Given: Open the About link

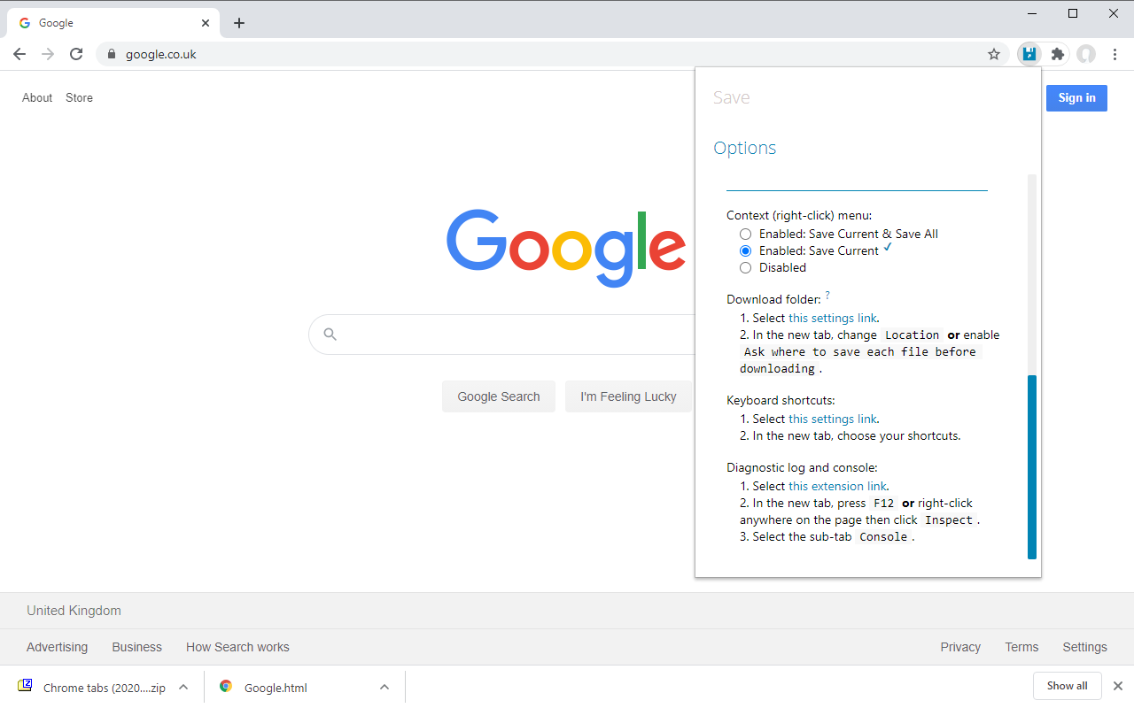Looking at the screenshot, I should pyautogui.click(x=37, y=98).
